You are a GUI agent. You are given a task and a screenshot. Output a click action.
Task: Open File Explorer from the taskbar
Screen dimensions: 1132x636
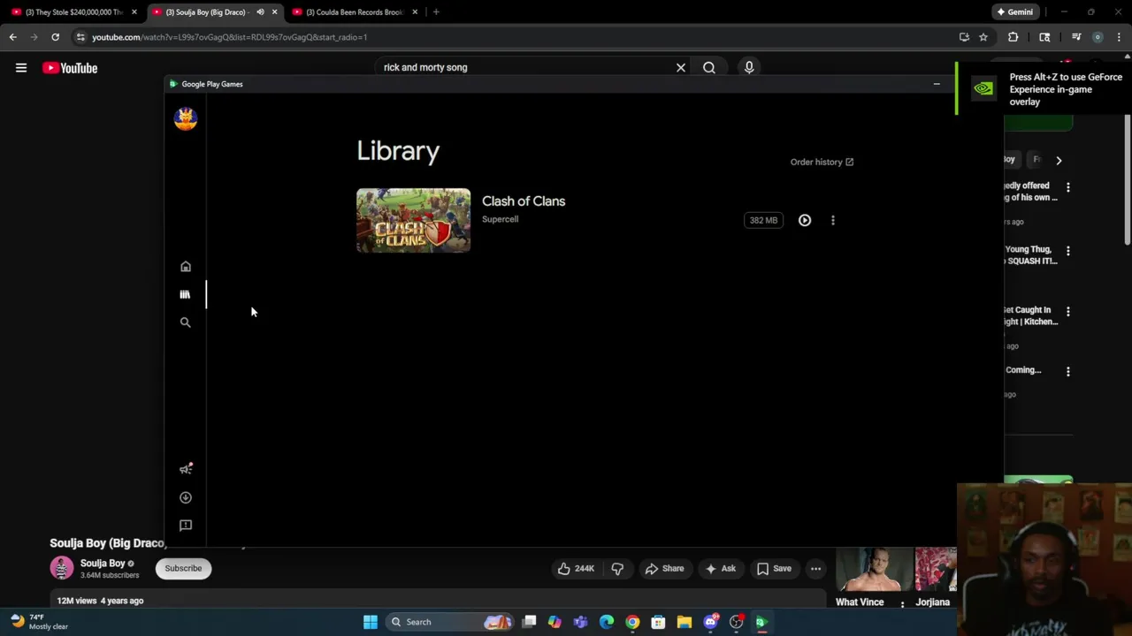[685, 622]
